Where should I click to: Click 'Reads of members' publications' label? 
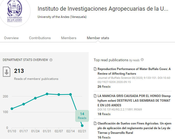click(x=36, y=79)
